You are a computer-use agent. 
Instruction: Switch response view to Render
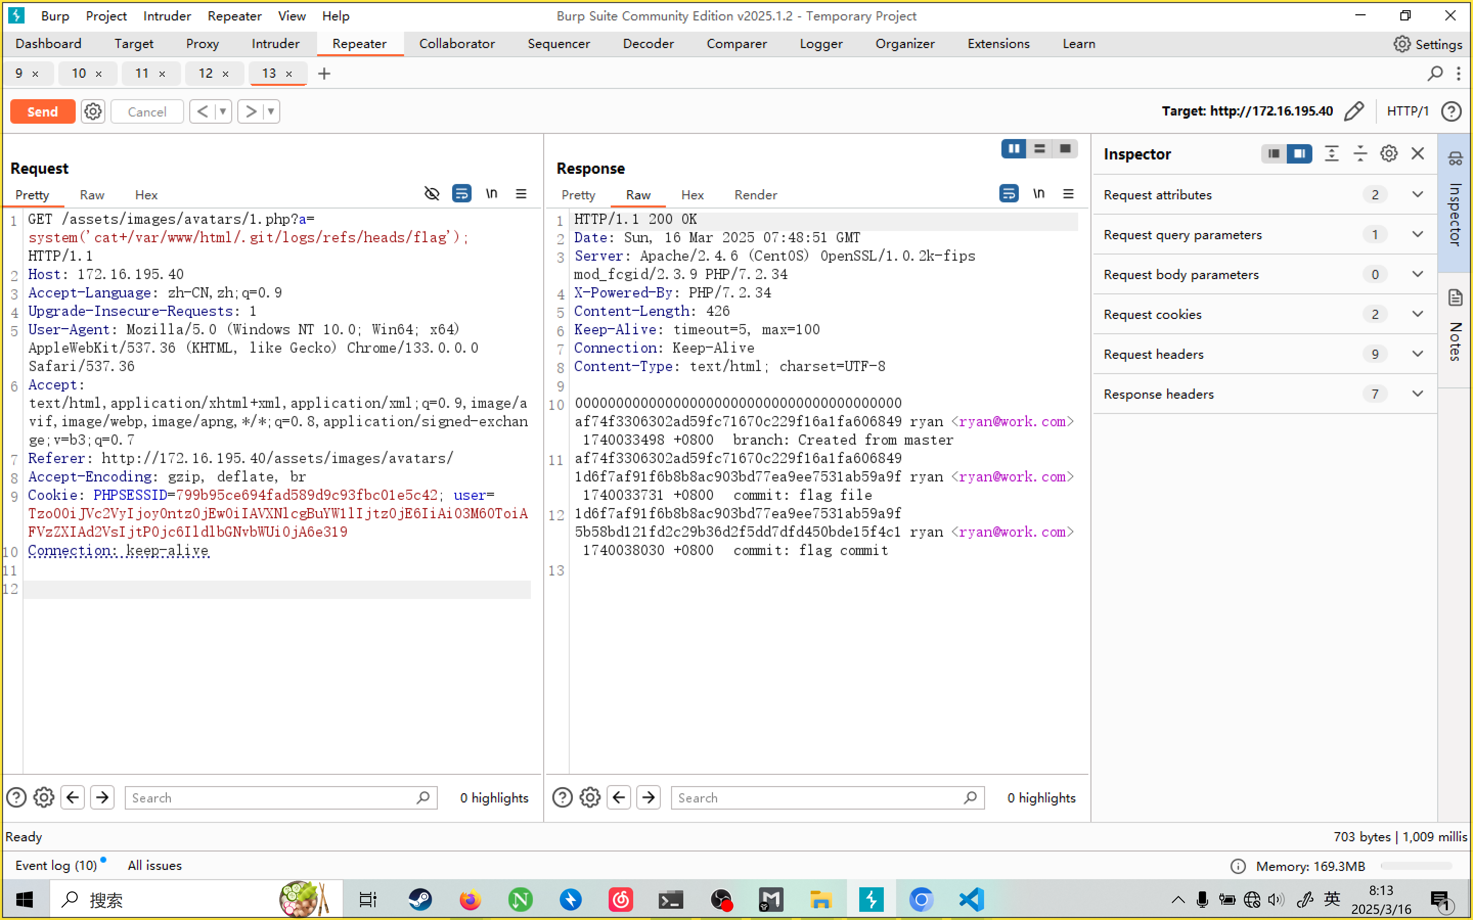(x=755, y=195)
